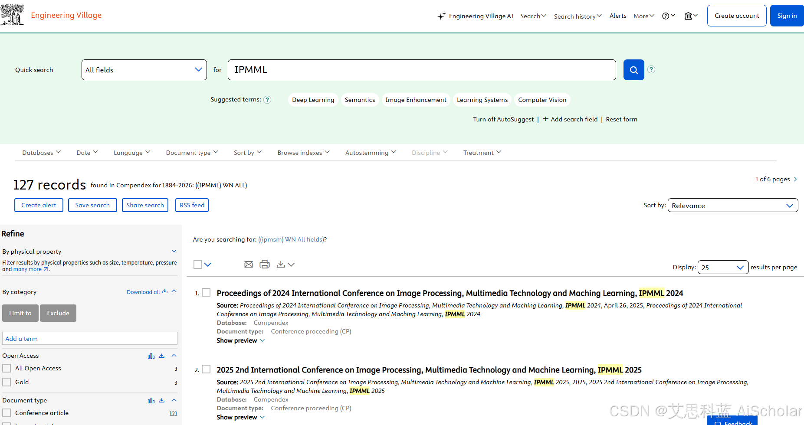Open selection options arrow beside select-all checkbox
804x425 pixels.
208,265
